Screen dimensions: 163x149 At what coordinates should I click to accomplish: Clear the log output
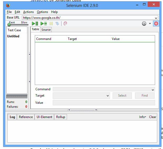(x=152, y=117)
